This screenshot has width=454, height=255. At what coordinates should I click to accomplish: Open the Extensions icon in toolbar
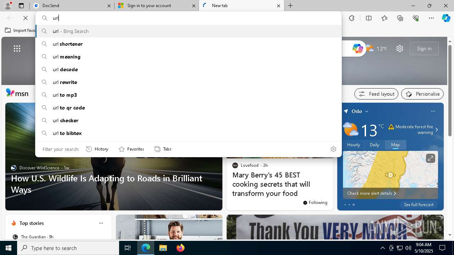pos(351,18)
